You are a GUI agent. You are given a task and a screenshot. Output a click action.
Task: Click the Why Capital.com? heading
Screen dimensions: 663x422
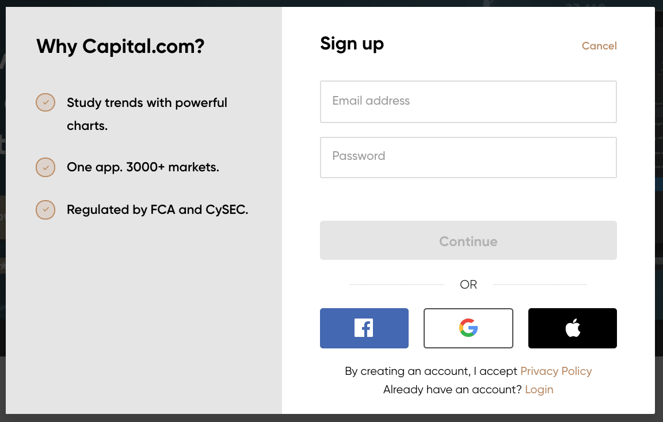[x=120, y=46]
